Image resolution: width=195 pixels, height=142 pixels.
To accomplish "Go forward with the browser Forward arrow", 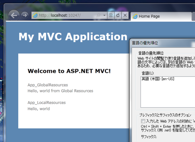I will 25,15.
